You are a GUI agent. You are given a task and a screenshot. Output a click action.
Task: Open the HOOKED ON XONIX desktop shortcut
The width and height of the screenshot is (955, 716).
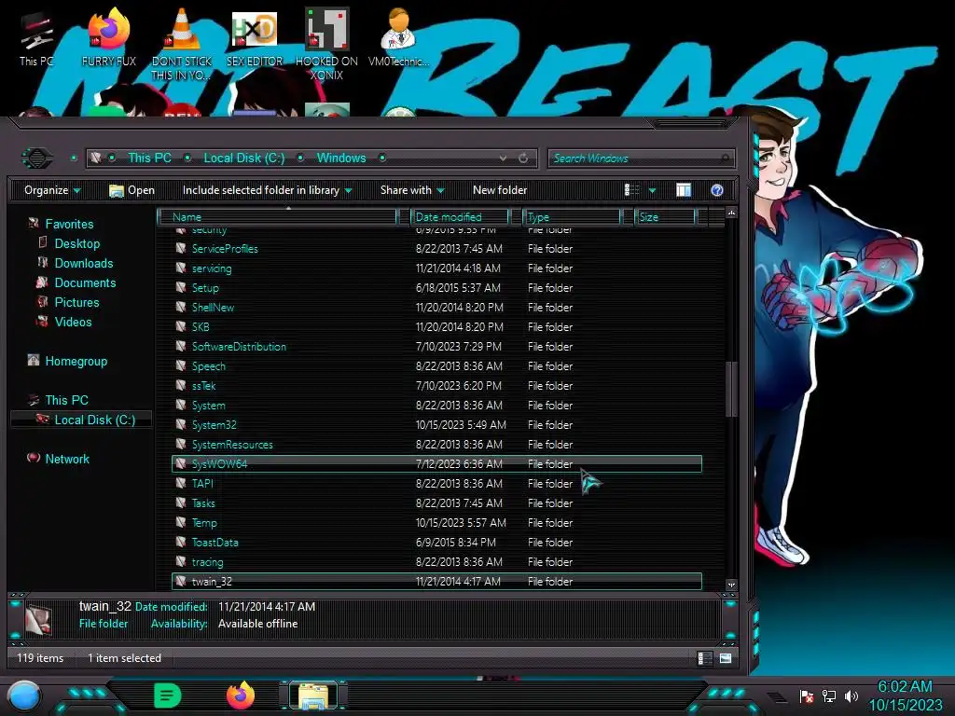(326, 44)
